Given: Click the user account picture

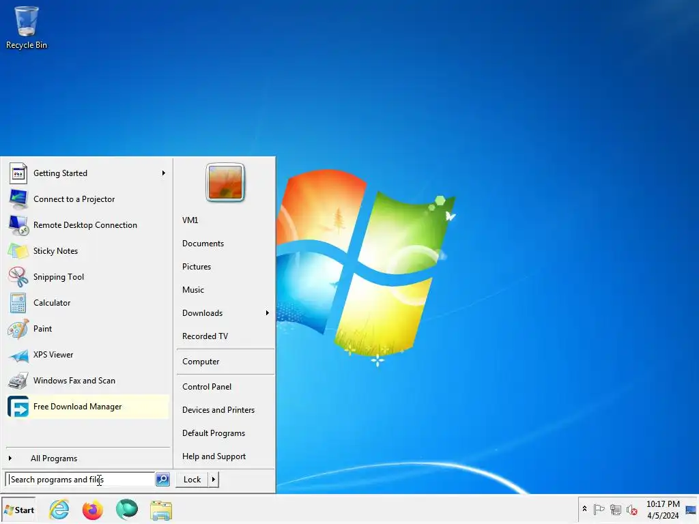Looking at the screenshot, I should pyautogui.click(x=225, y=182).
